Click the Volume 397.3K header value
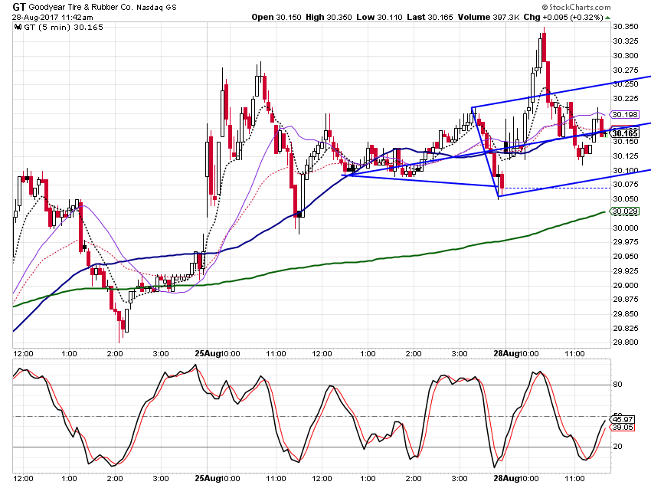This screenshot has width=651, height=485. 489,17
